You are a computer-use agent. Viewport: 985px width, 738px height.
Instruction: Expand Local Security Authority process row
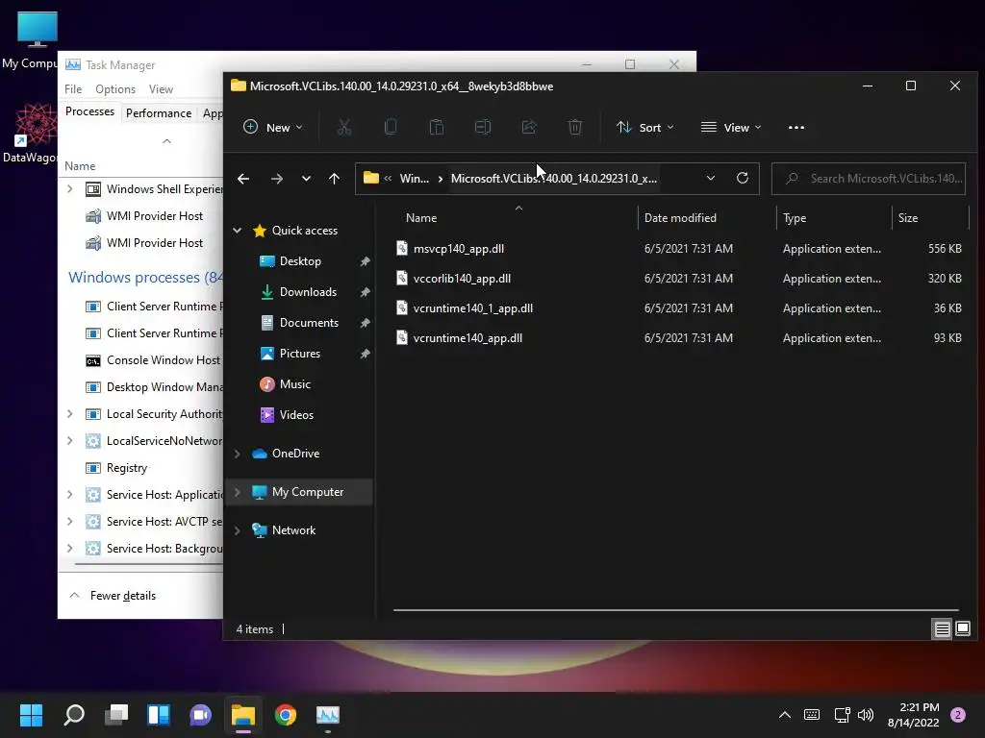coord(69,414)
